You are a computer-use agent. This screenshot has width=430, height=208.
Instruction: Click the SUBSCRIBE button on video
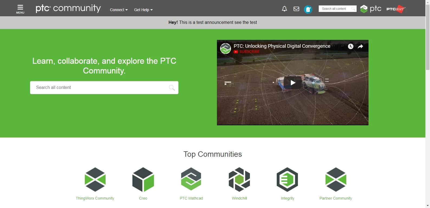coord(247,52)
